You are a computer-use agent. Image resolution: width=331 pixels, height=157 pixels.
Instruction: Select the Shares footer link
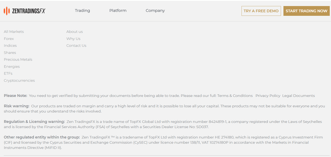pos(10,53)
